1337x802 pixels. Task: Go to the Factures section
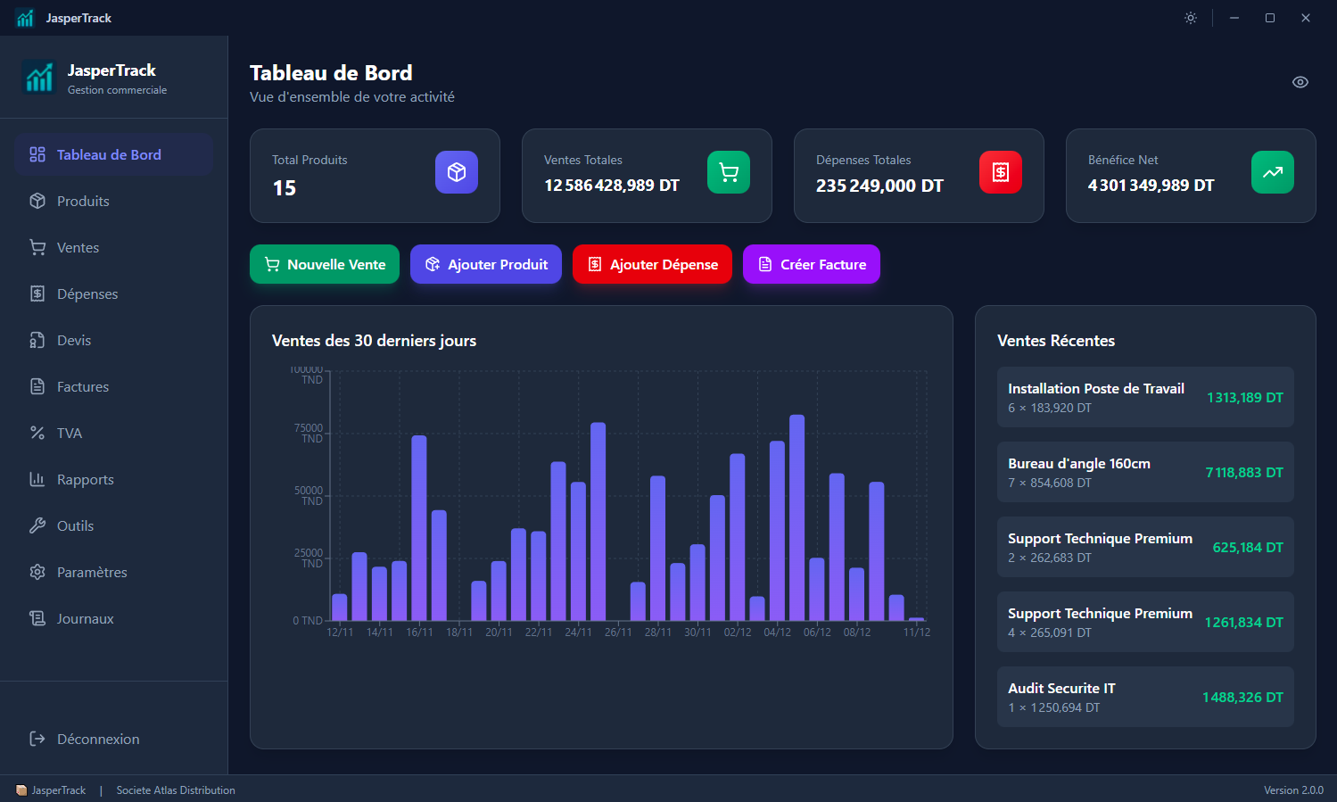click(114, 386)
